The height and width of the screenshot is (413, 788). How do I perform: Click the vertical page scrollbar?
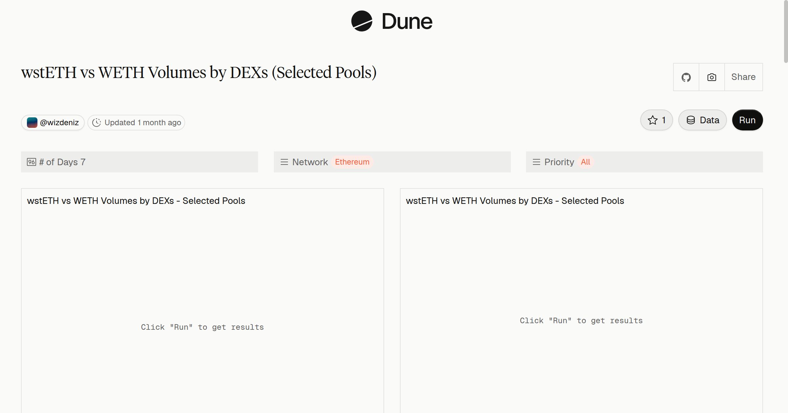pos(785,32)
